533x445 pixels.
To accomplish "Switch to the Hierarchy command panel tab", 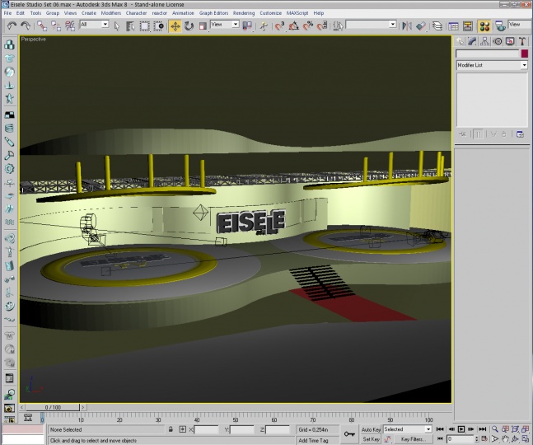I will click(484, 41).
